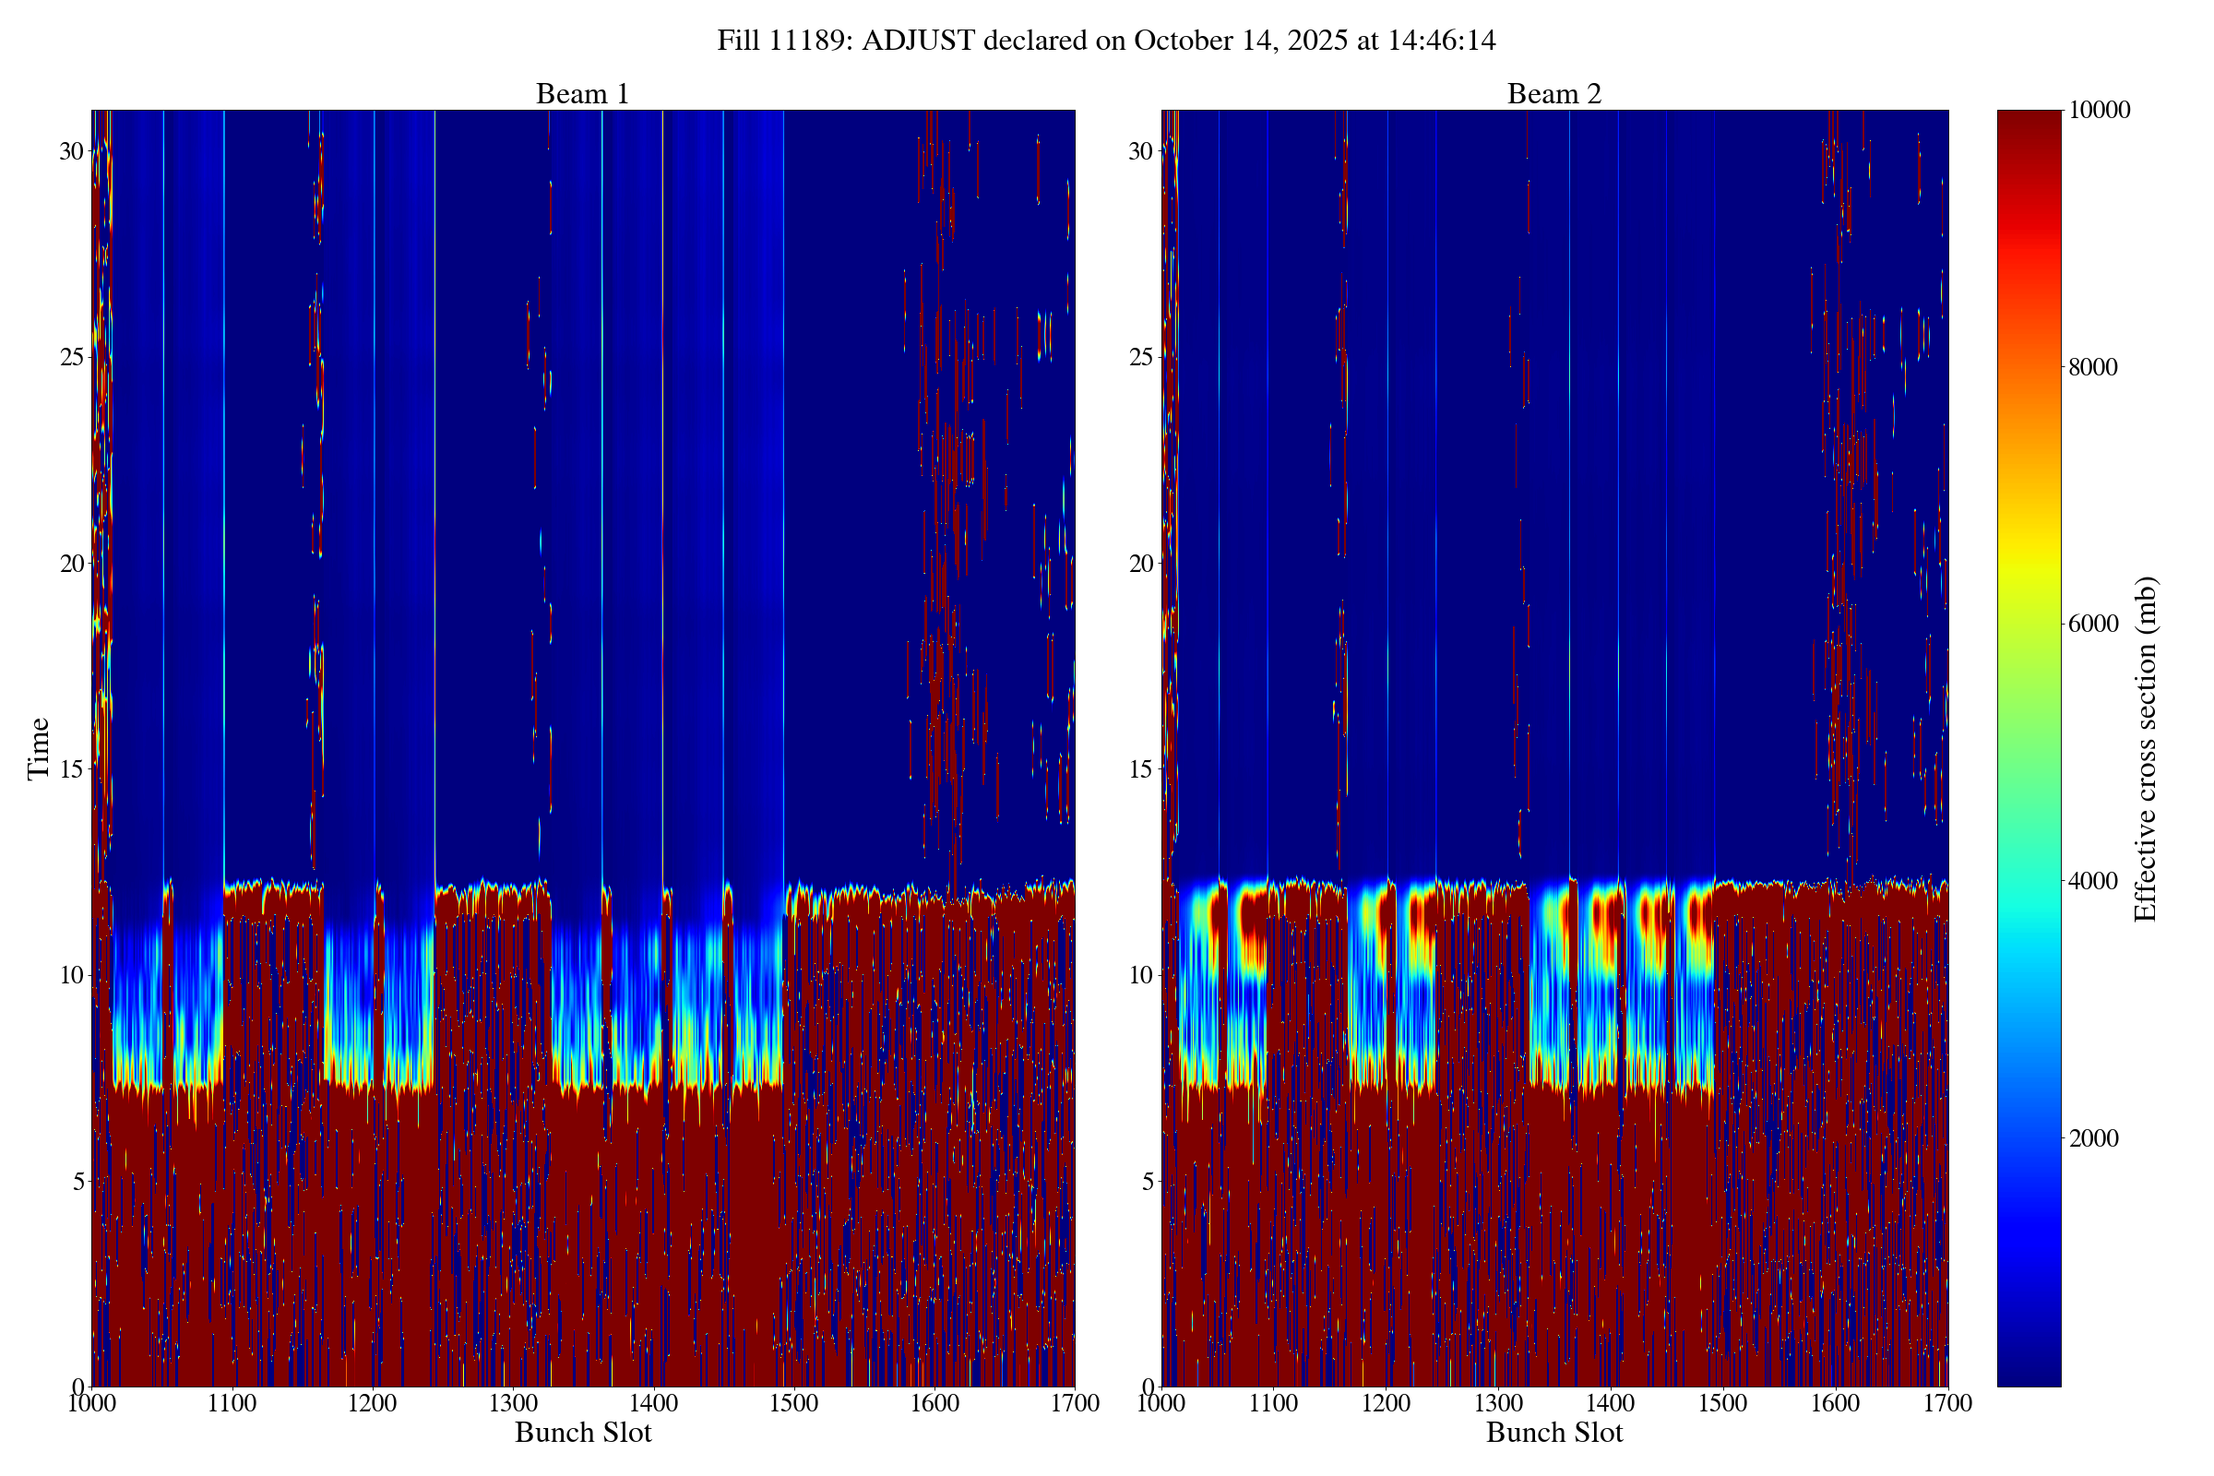Click the 1700 tick under Beam 1
Viewport: 2214px width, 1476px height.
click(x=1075, y=1403)
